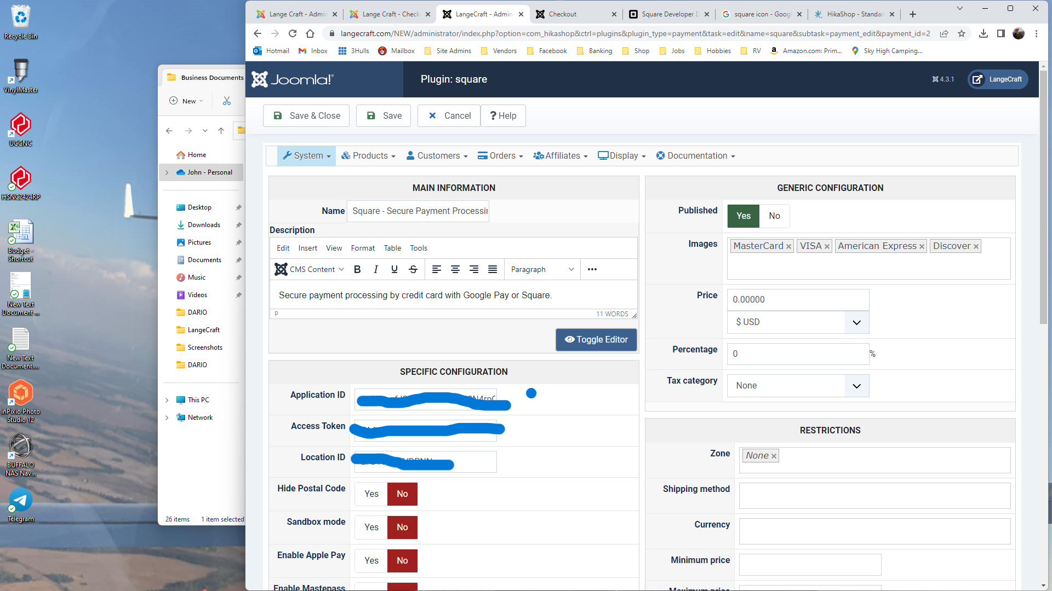Viewport: 1052px width, 591px height.
Task: Click the strikethrough icon in editor toolbar
Action: click(413, 269)
